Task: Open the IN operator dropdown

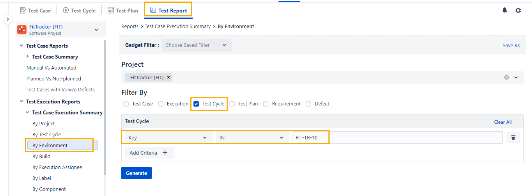Action: point(252,137)
